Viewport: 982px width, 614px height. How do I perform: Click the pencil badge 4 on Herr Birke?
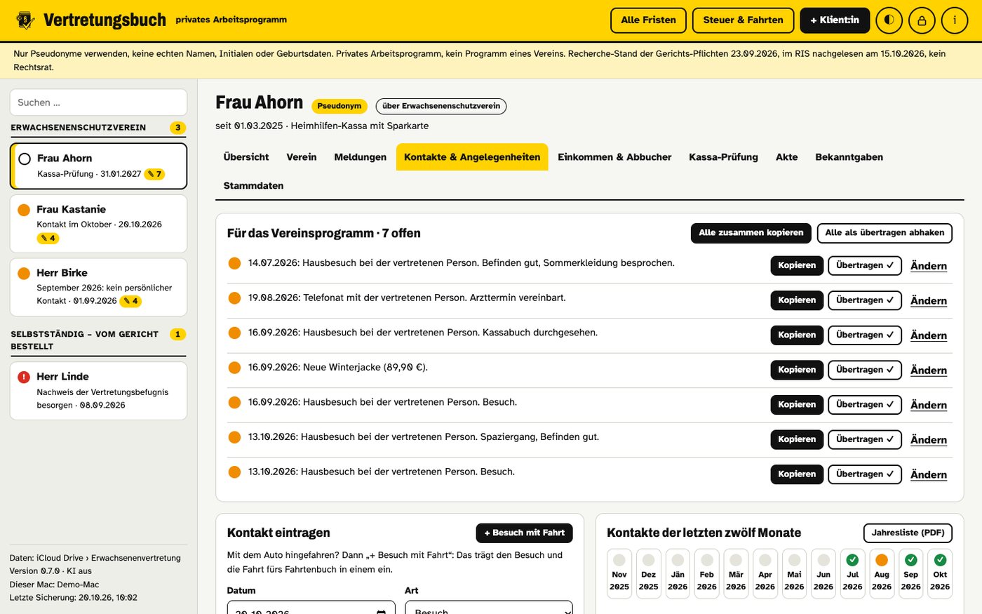pyautogui.click(x=130, y=301)
